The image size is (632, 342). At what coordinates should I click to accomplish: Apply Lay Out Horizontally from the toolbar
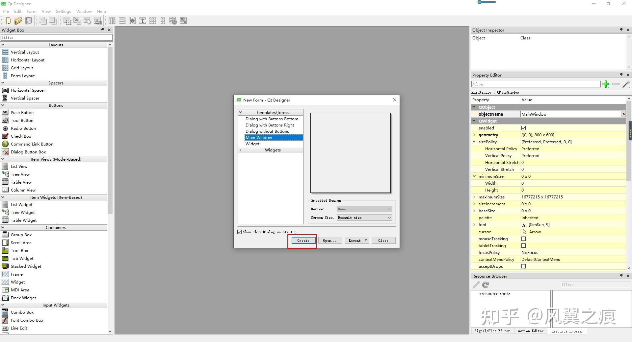[x=112, y=21]
